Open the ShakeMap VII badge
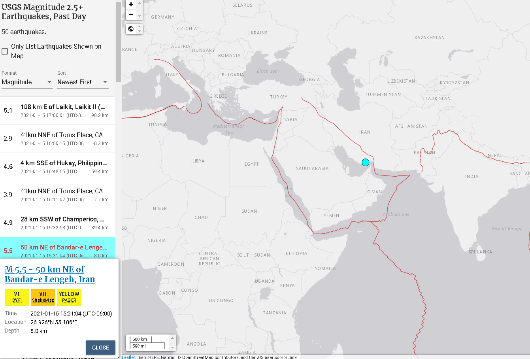The height and width of the screenshot is (359, 530). pos(43,297)
